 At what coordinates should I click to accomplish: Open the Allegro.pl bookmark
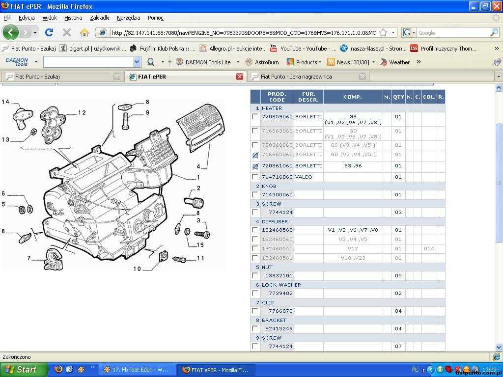[233, 49]
